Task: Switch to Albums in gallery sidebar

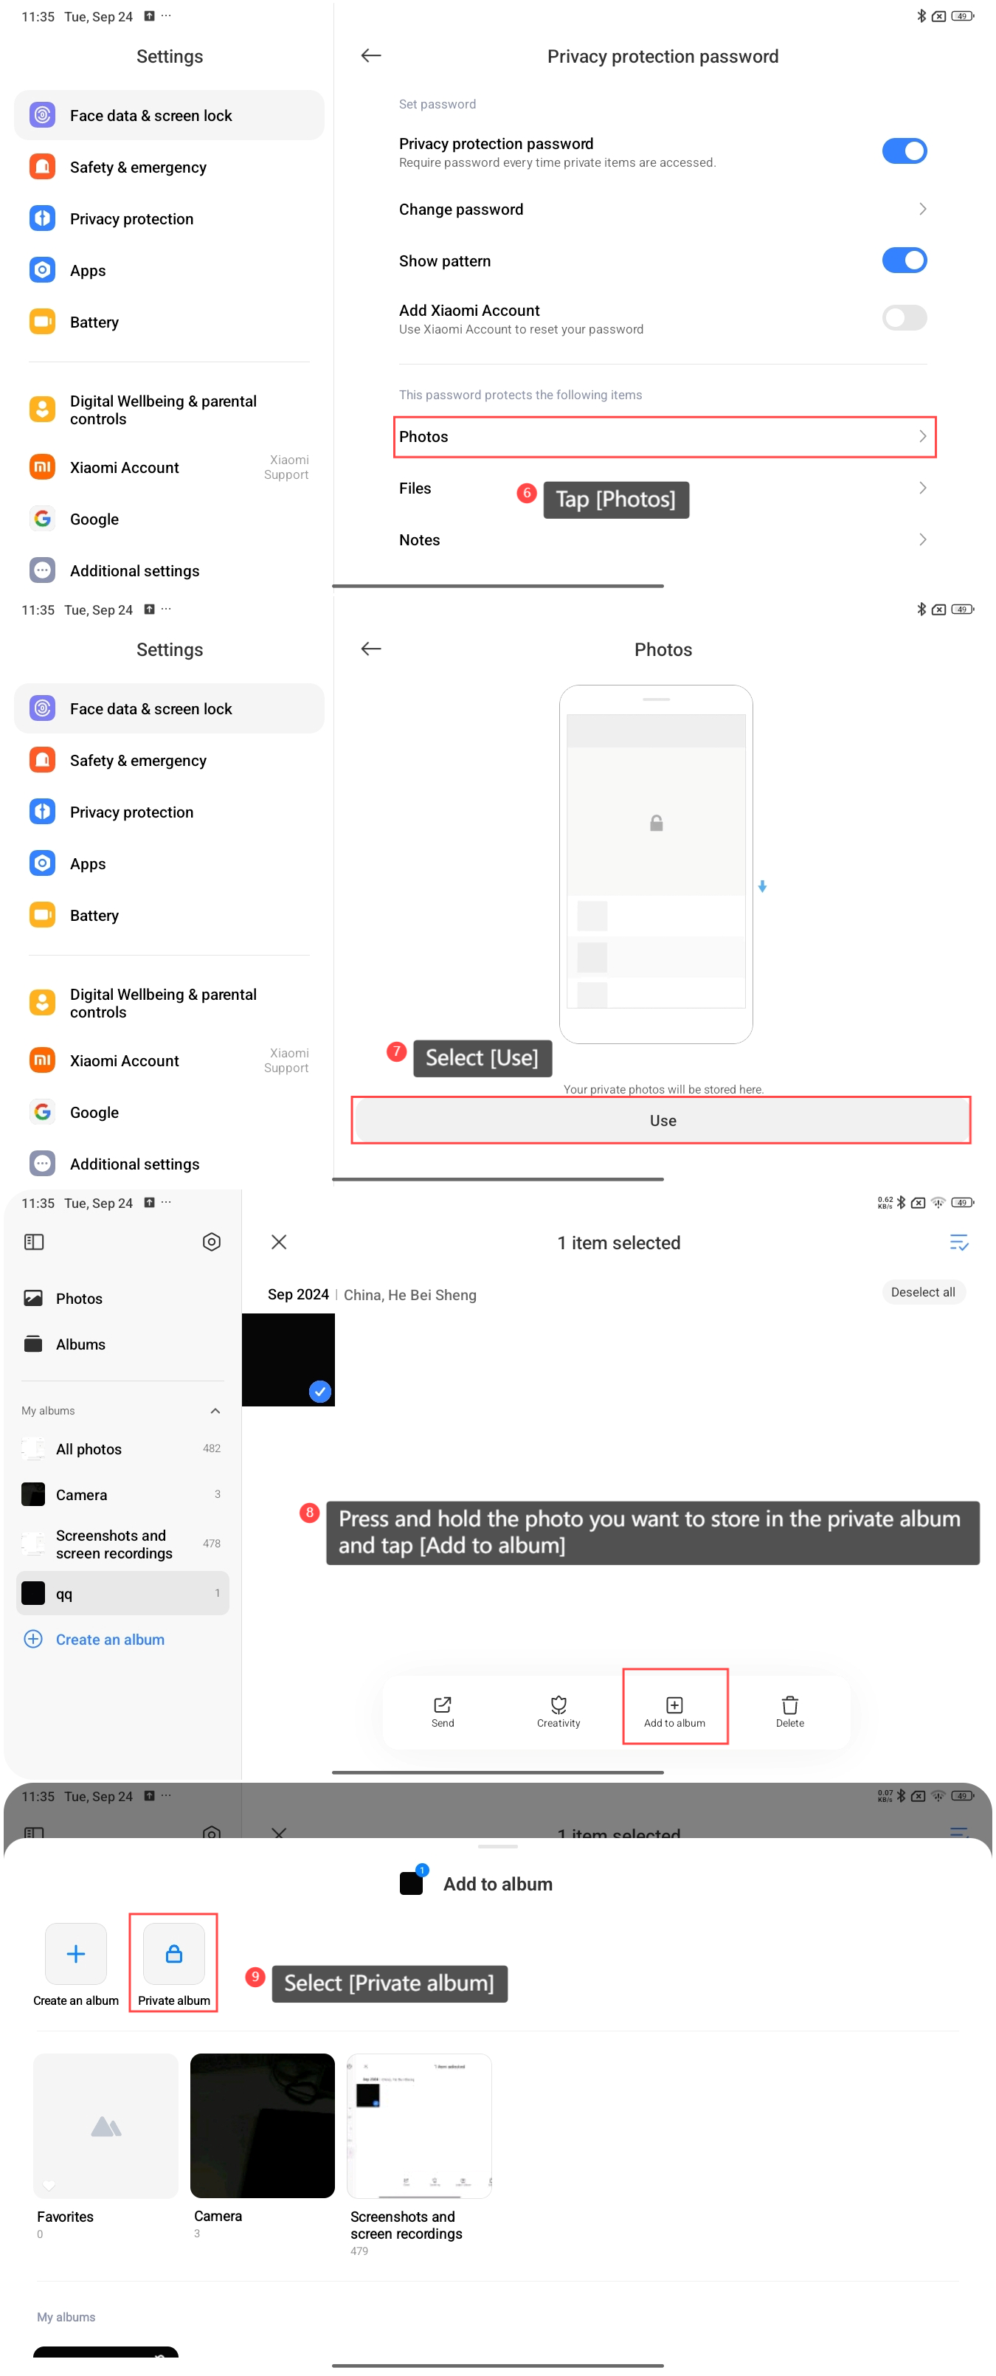Action: tap(80, 1344)
